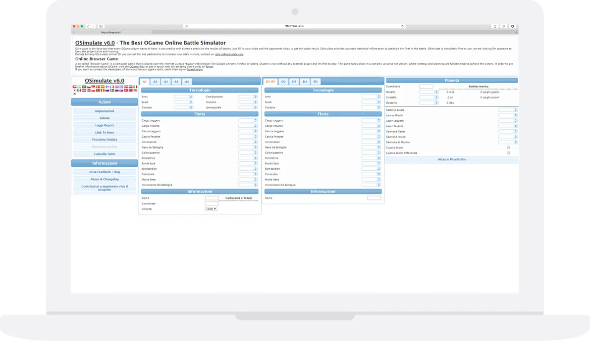Viewport: 590px width, 341px height.
Task: Click the Pianeta Coordinate input field
Action: 427,87
